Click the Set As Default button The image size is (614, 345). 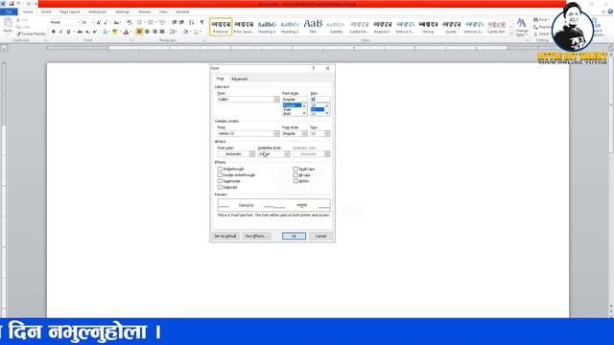coord(225,236)
